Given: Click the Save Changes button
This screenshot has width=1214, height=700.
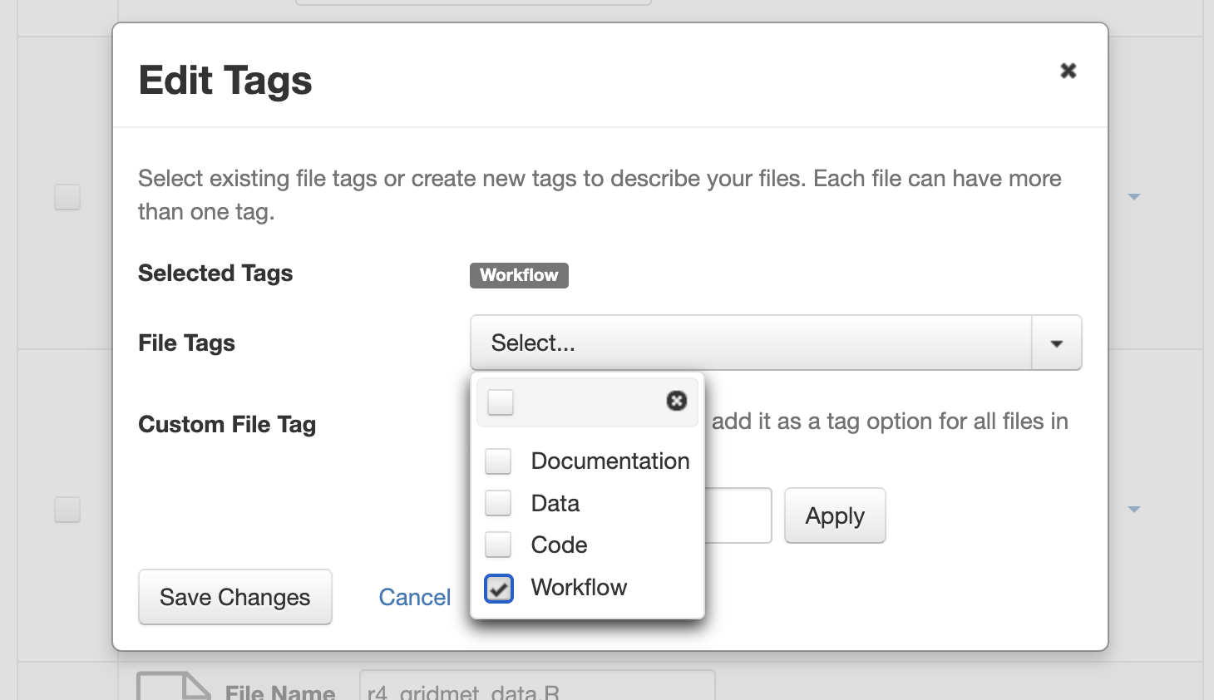Looking at the screenshot, I should point(235,597).
